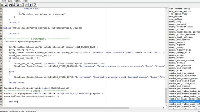Click the editor vertical scrollbar thumb

166,96
